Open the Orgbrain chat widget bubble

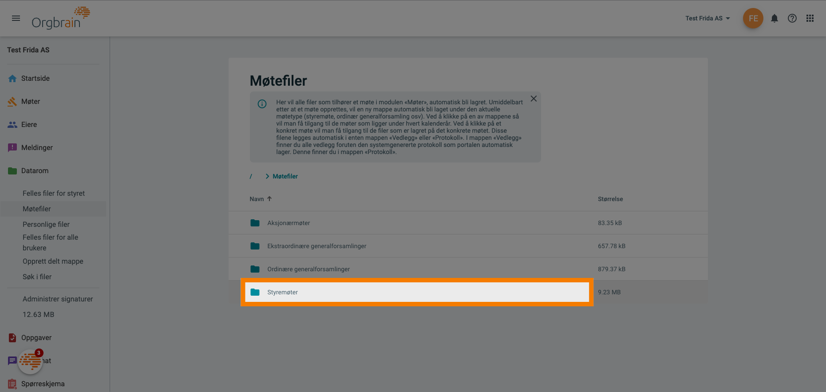point(31,361)
